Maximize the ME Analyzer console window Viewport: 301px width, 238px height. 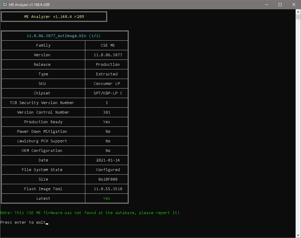point(280,4)
